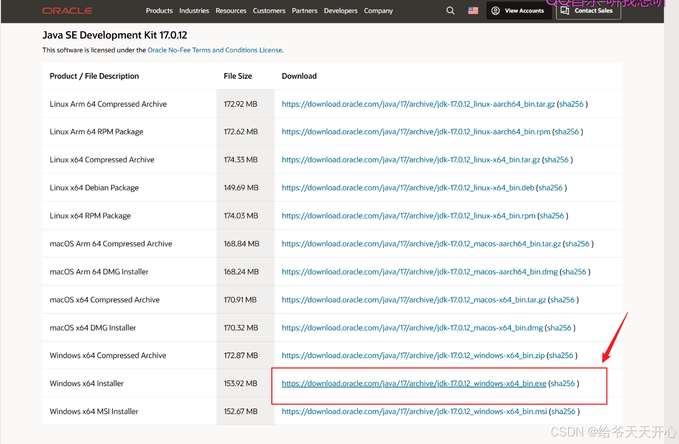Download the windows-x64_bin.zip archive link

tap(413, 355)
